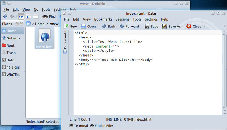Open Kate's Tools menu
This screenshot has height=130, width=227.
click(x=137, y=19)
